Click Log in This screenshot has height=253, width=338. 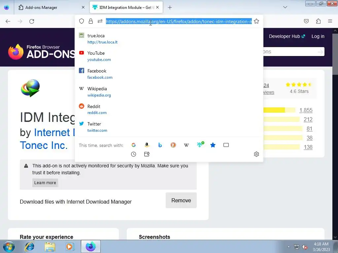point(318,36)
